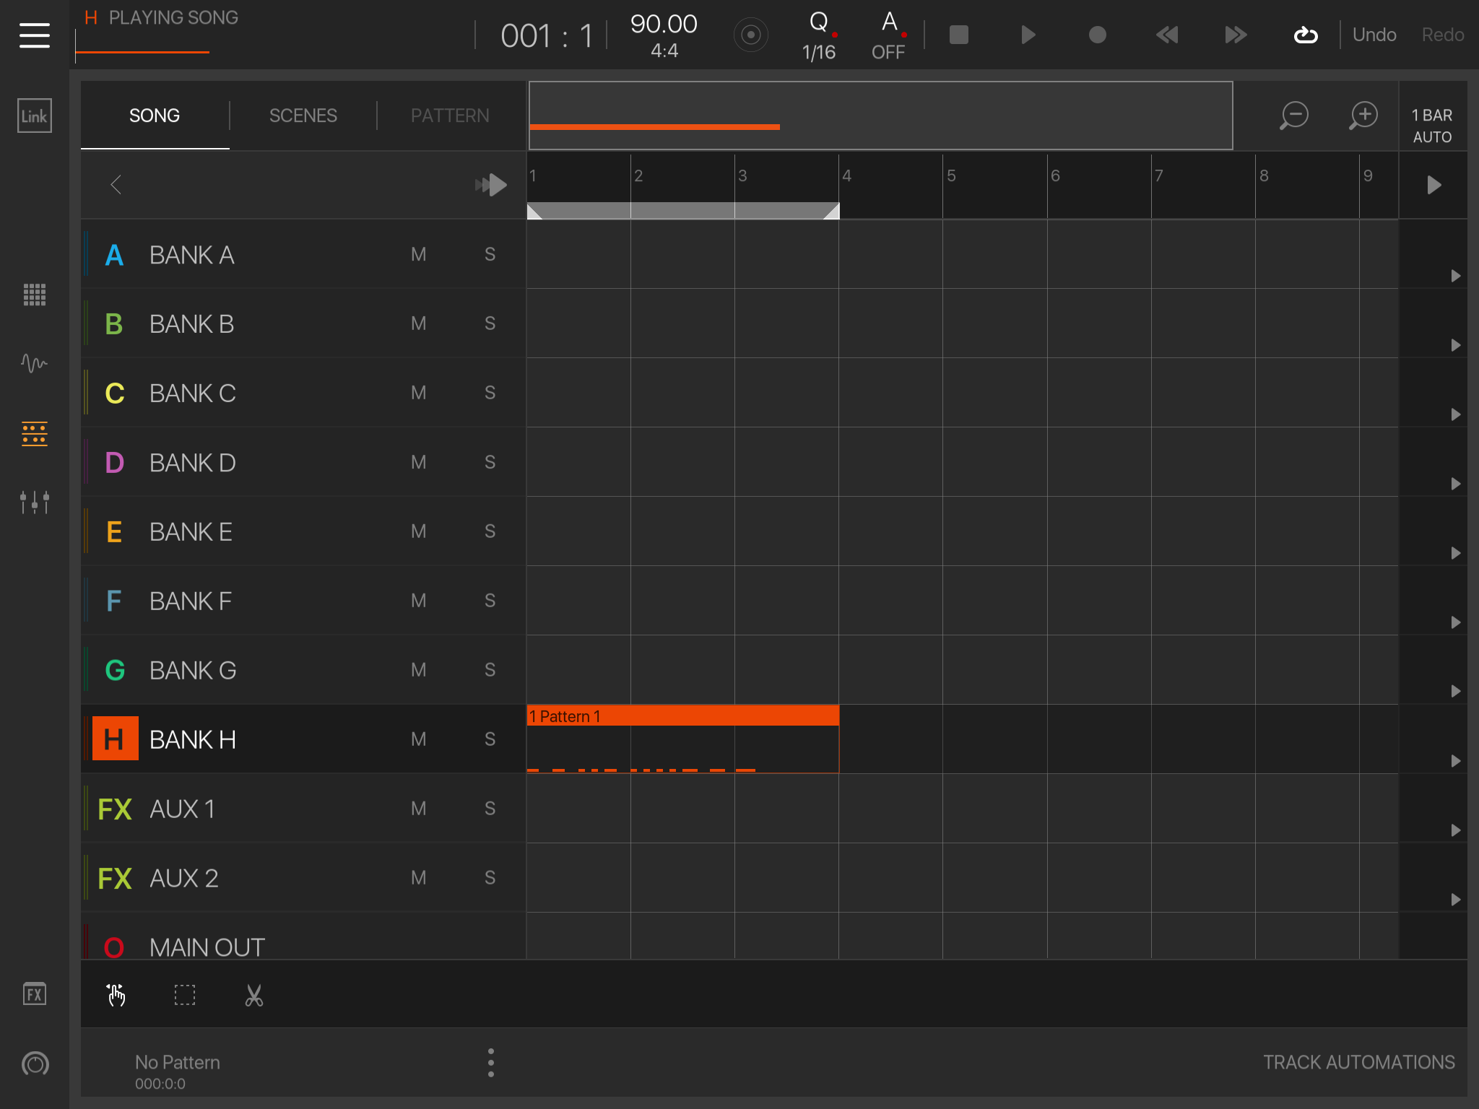The width and height of the screenshot is (1479, 1109).
Task: Expand the BANK C track arrow
Action: pyautogui.click(x=1455, y=414)
